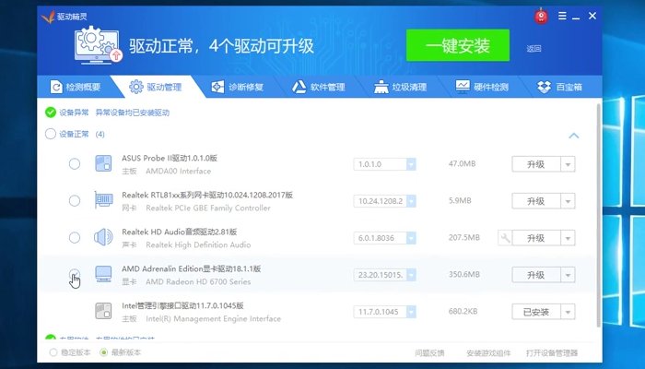Click 异常设备均已安装驱动 status text
Screen dimensions: 645x369
pos(133,113)
